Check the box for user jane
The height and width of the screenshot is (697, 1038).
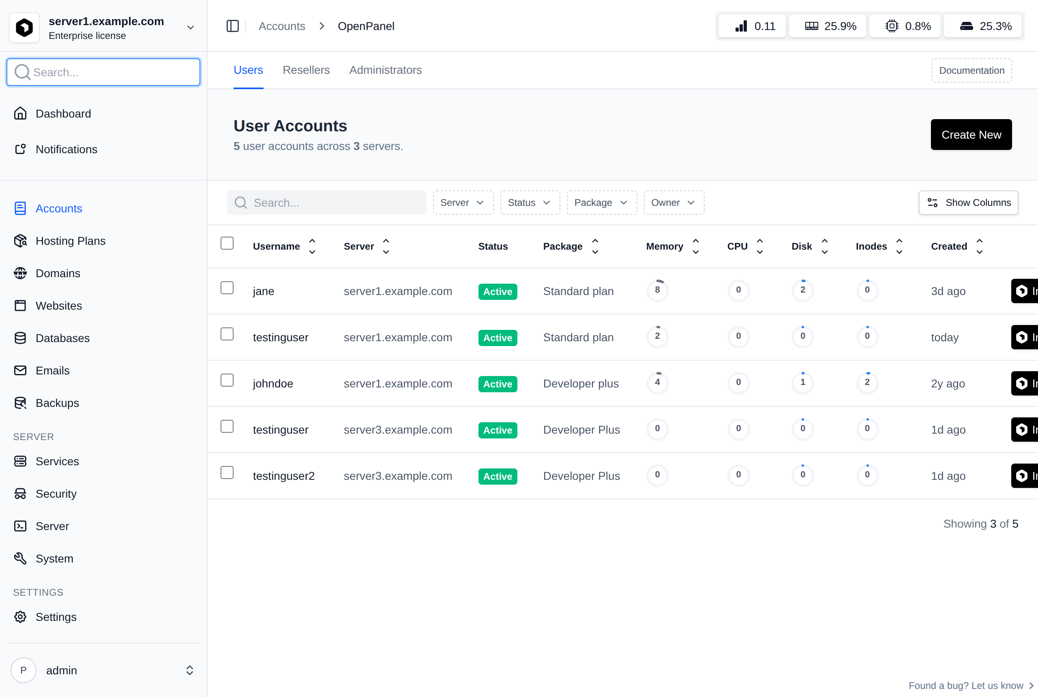(x=227, y=288)
